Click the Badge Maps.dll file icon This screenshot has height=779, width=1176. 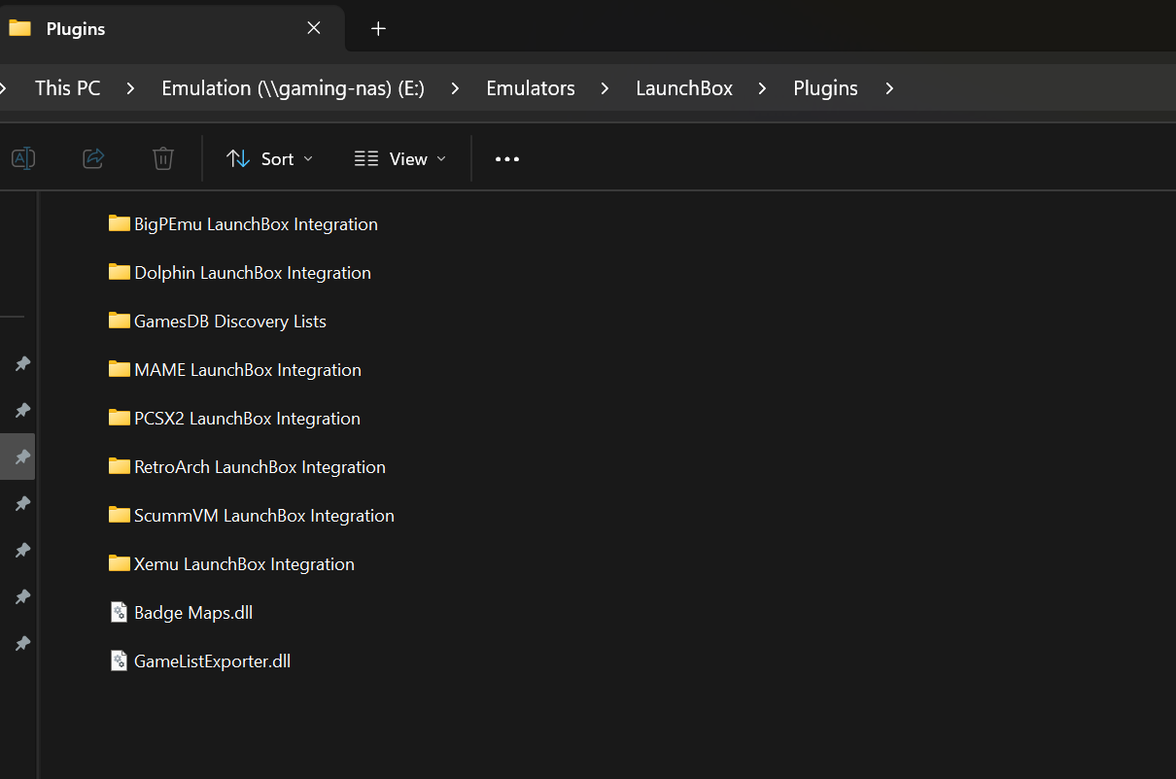(119, 613)
